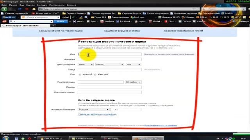Open the Справка menu
This screenshot has width=250, height=140.
pos(71,5)
